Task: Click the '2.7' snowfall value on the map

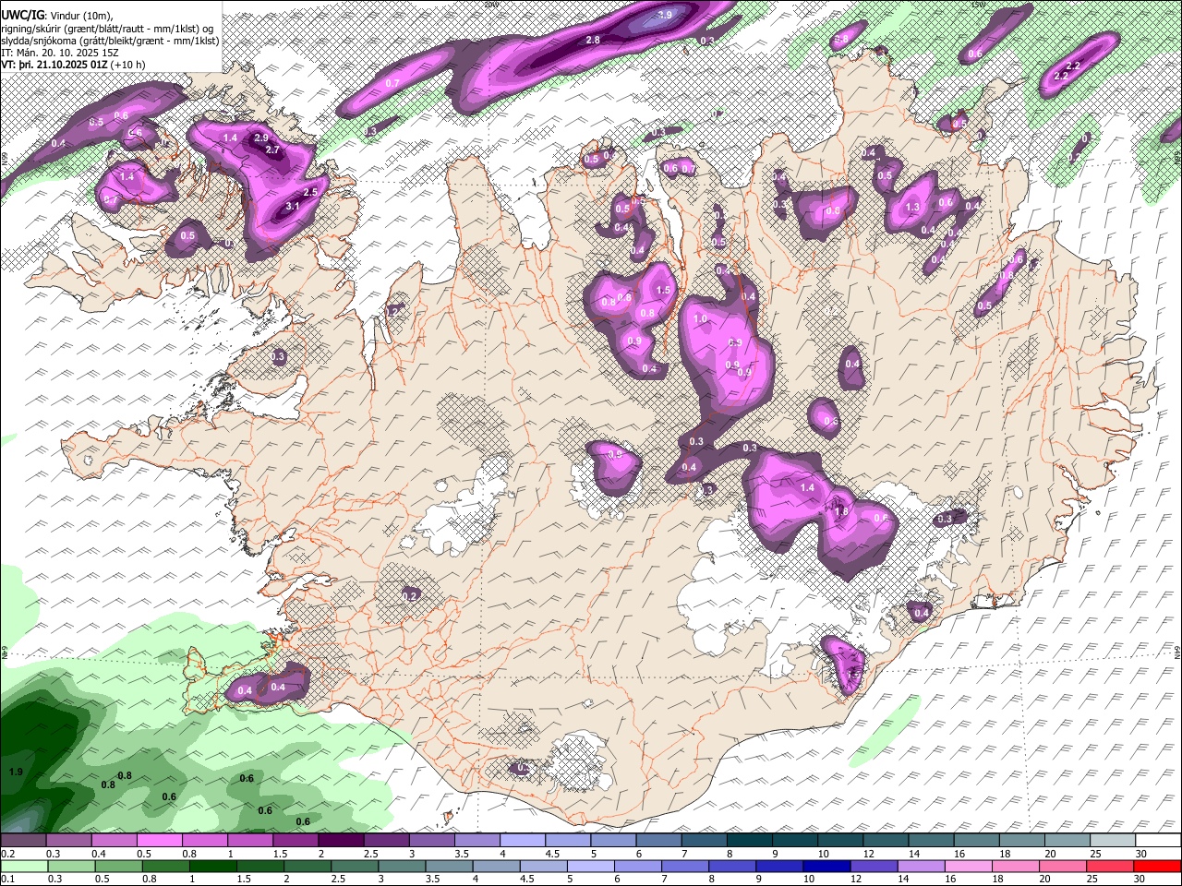Action: pyautogui.click(x=272, y=150)
